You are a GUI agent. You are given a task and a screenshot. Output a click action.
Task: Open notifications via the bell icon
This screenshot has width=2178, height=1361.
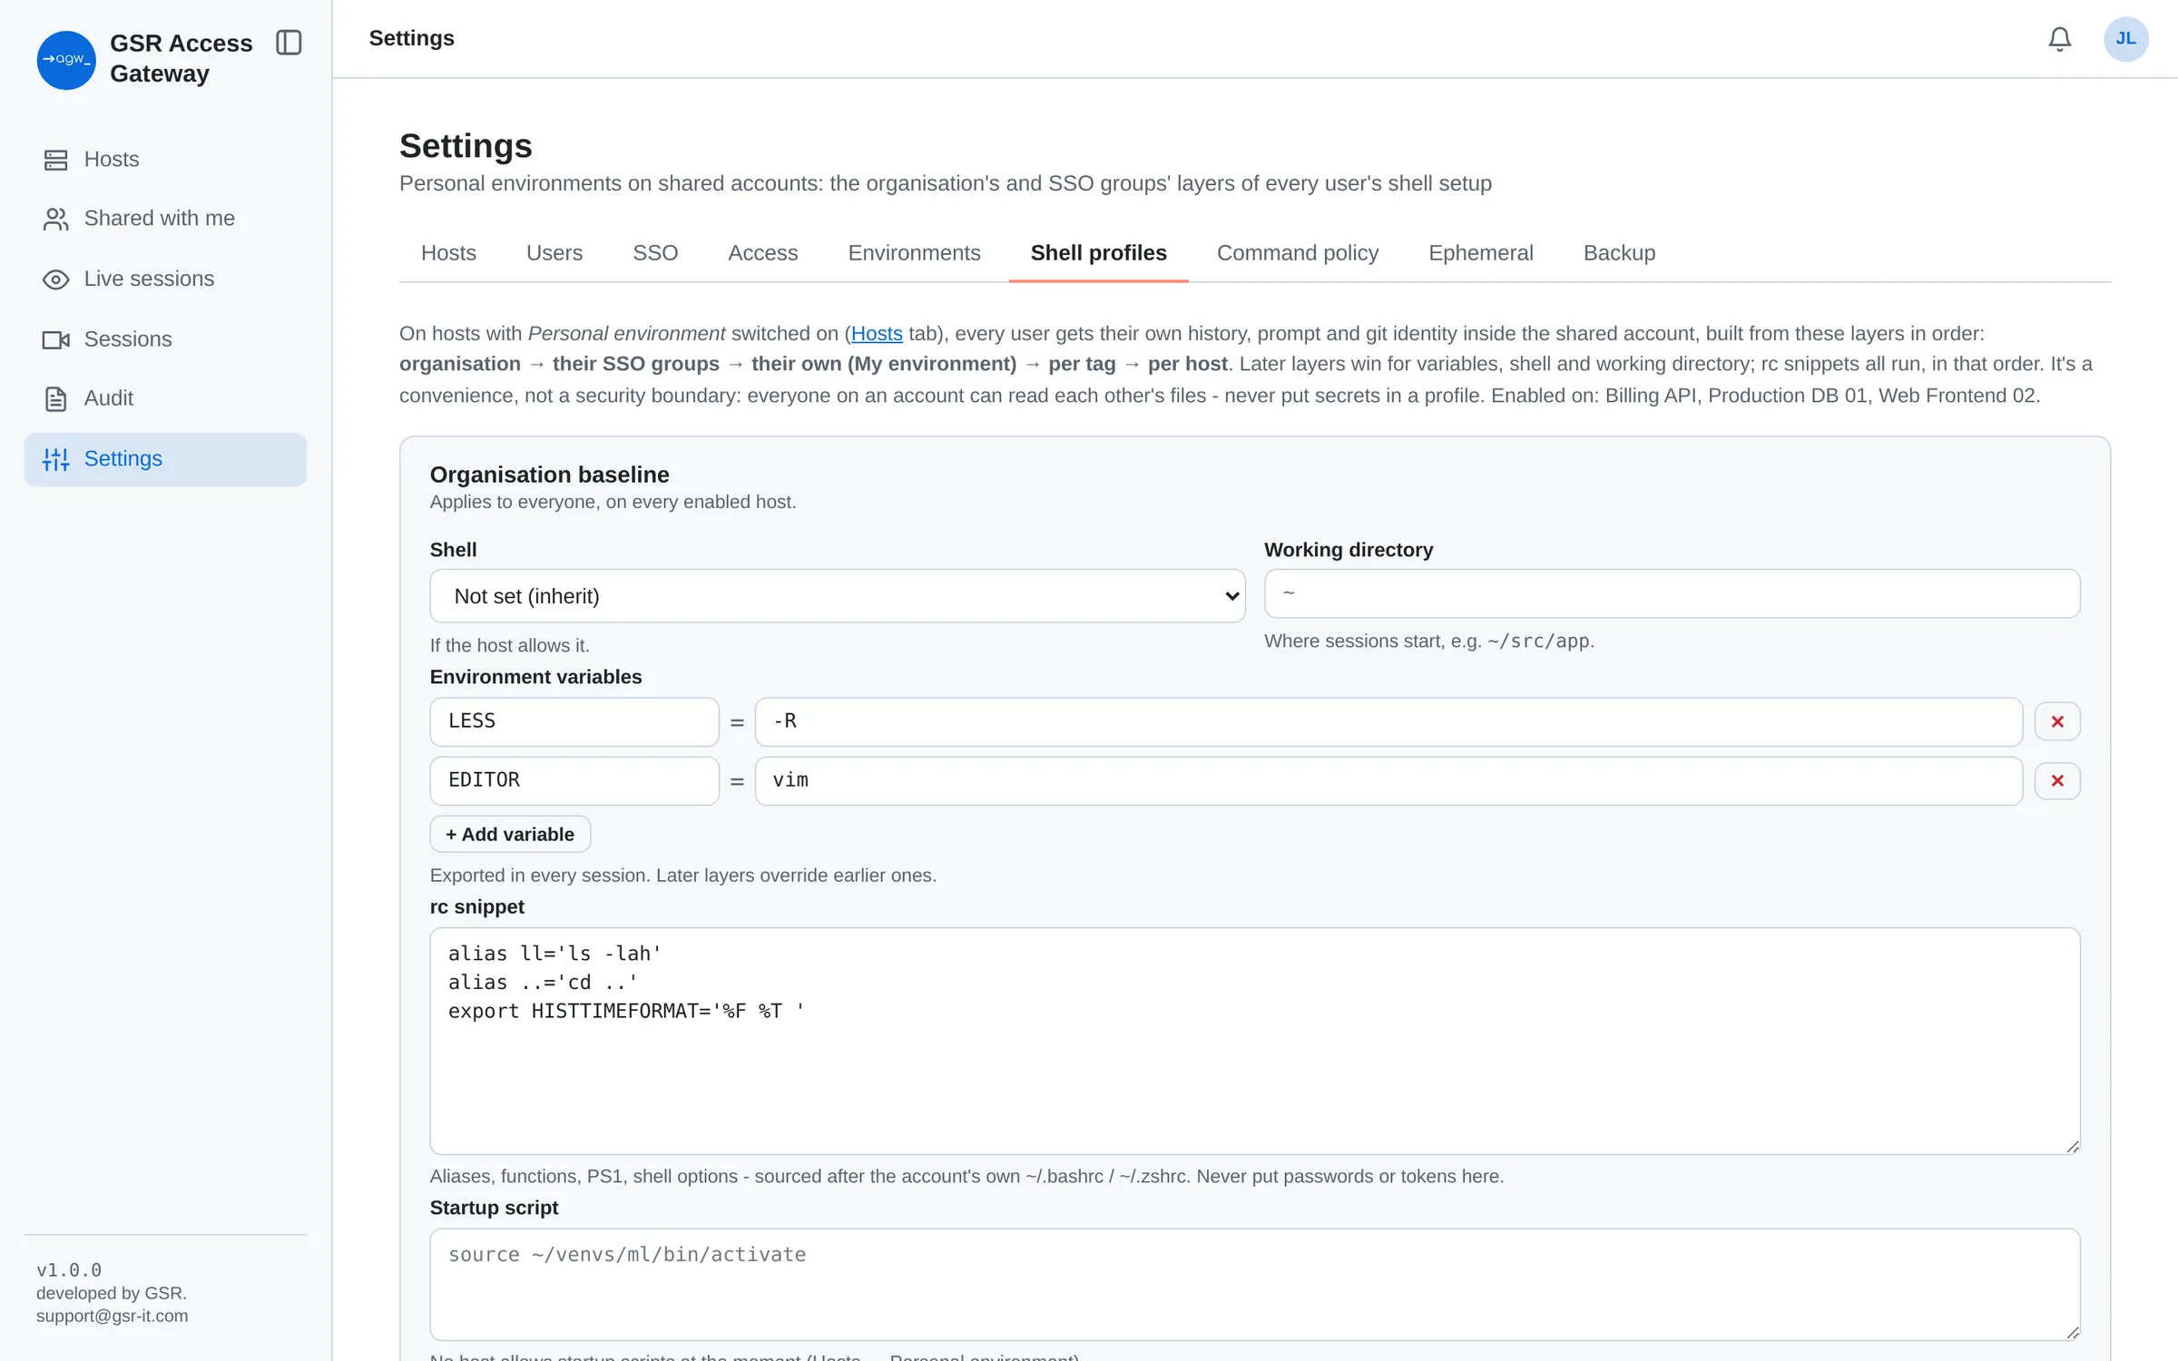pos(2059,39)
